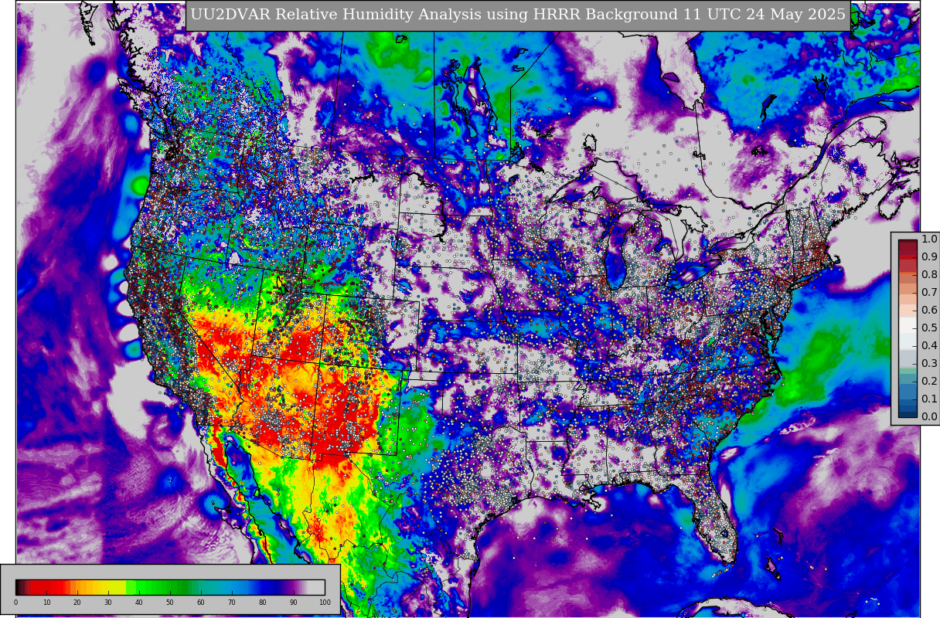This screenshot has height=618, width=940.
Task: Click the 1.0 label on right colorbar
Action: (929, 239)
